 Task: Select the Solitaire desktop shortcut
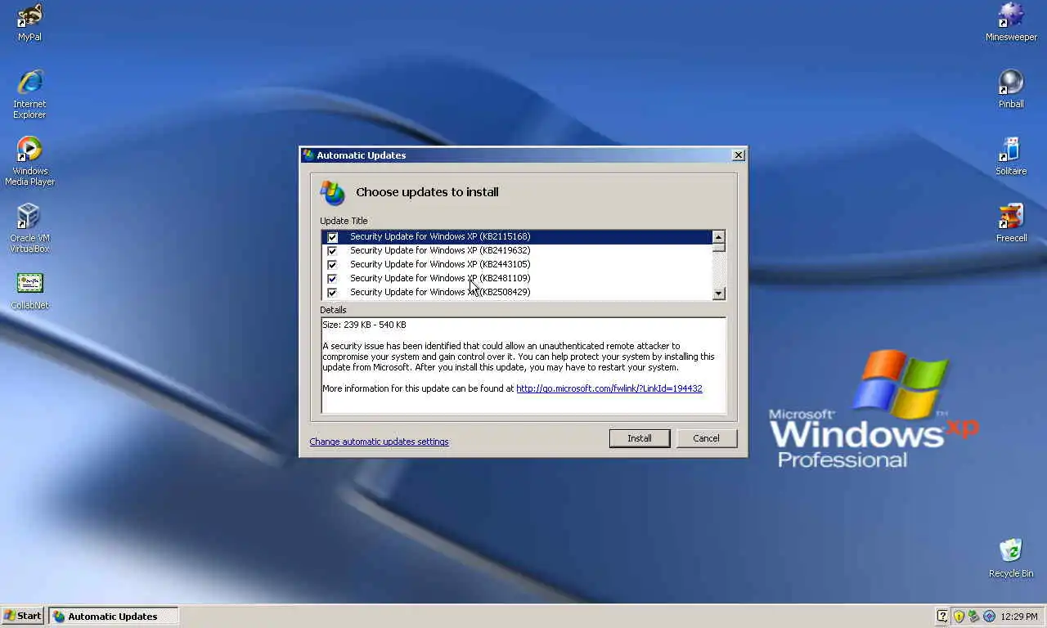point(1011,157)
